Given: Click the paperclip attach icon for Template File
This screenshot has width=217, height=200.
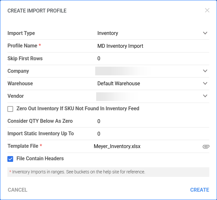Looking at the screenshot, I should [x=206, y=146].
